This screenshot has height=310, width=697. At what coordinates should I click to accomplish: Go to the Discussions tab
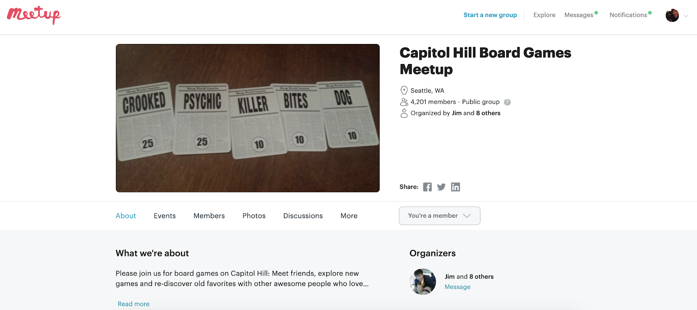303,216
